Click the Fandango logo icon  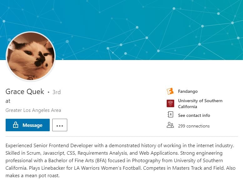(x=170, y=92)
